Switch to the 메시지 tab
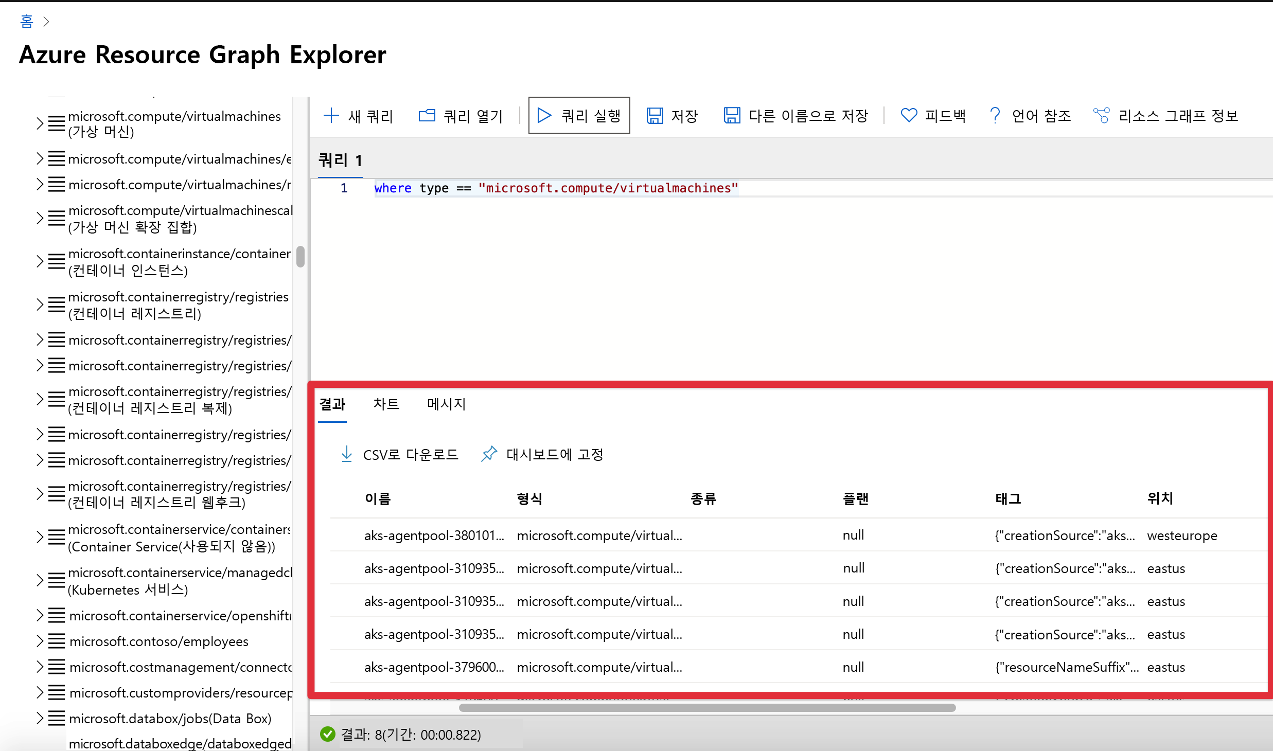 click(446, 404)
